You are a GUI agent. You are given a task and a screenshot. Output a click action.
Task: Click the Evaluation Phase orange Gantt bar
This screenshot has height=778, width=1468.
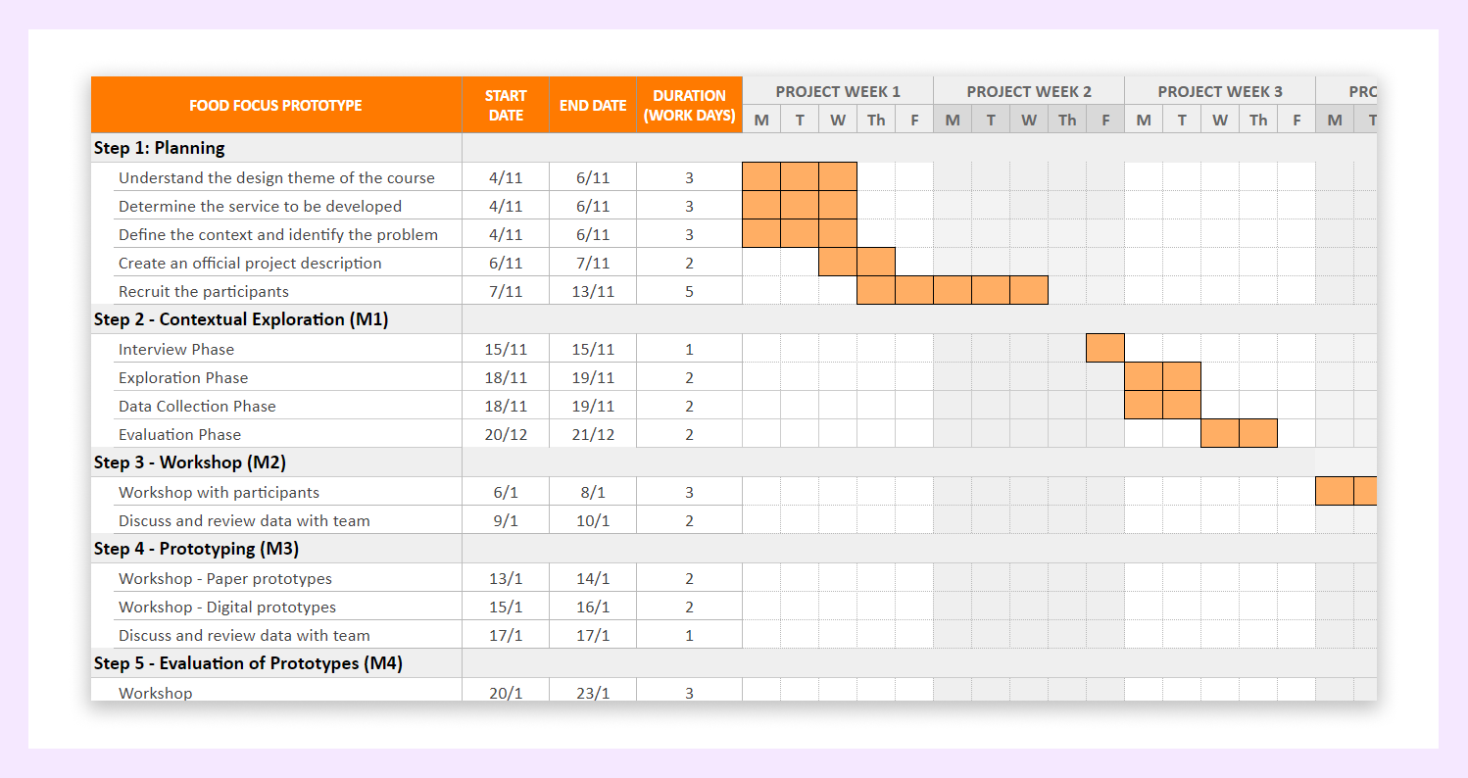tap(1239, 433)
